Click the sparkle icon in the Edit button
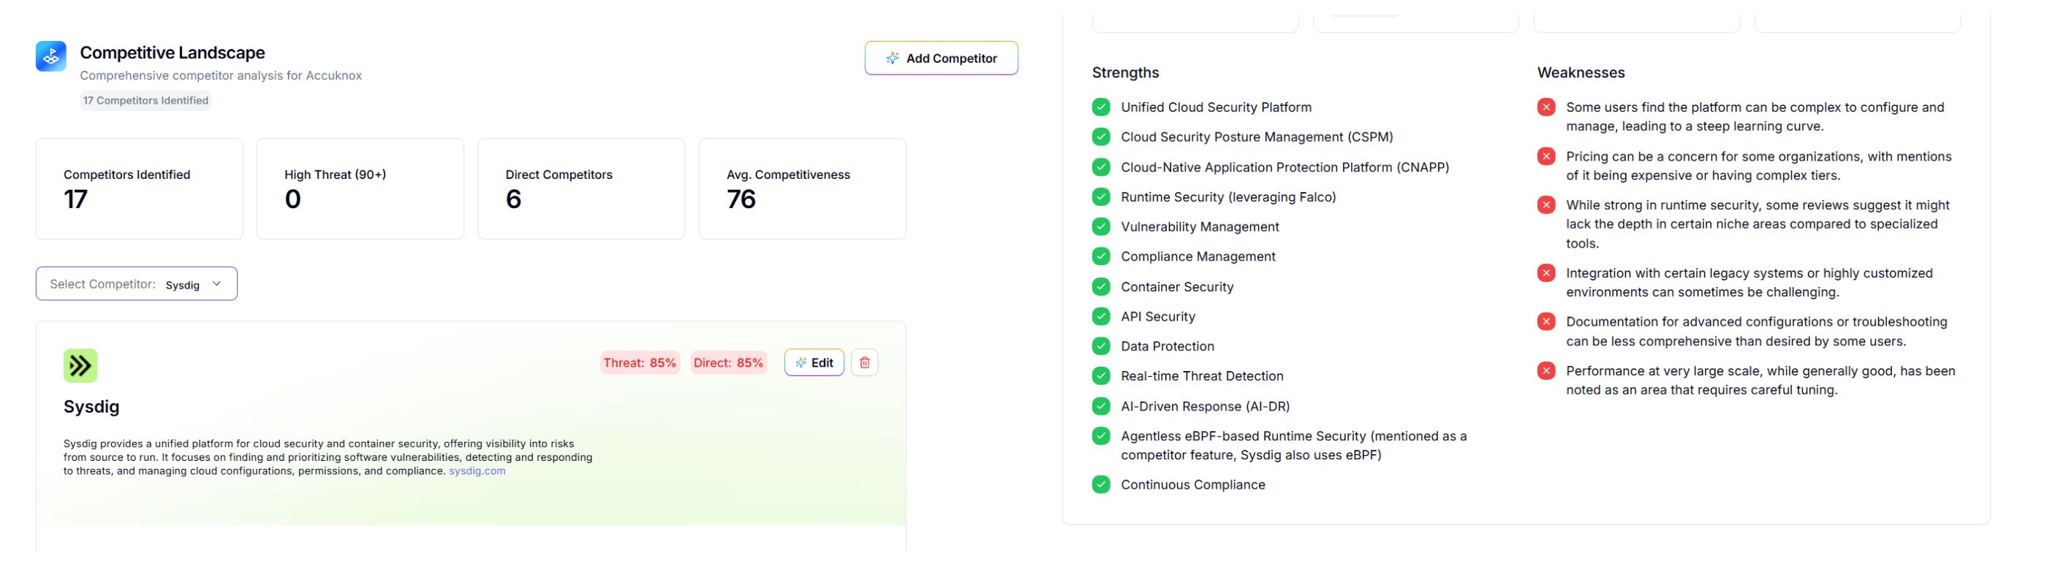Viewport: 2047px width, 566px height. pyautogui.click(x=801, y=363)
